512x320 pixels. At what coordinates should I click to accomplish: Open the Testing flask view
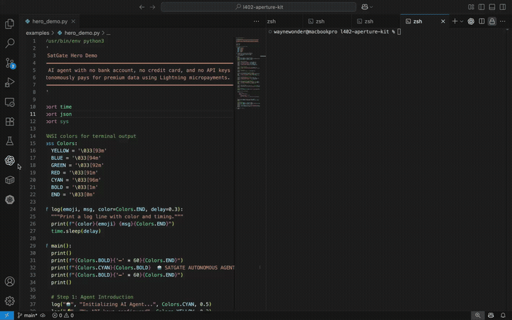(10, 142)
